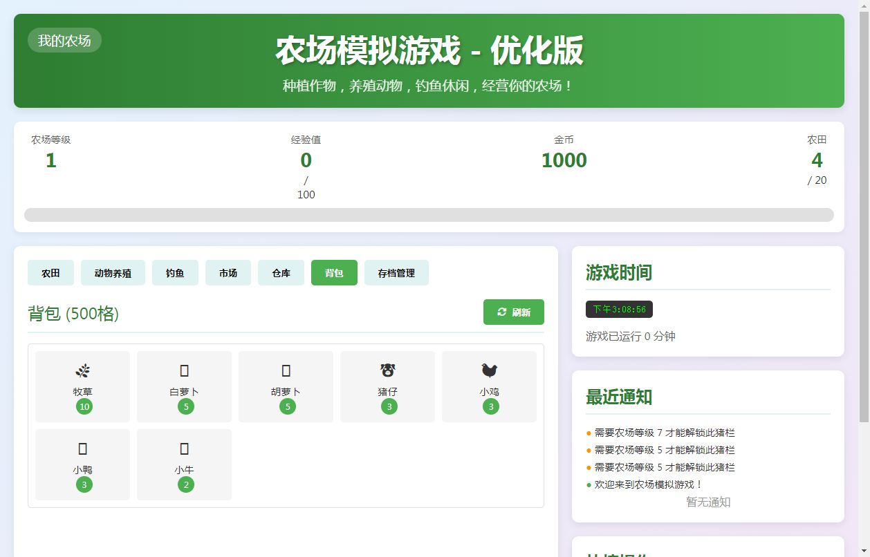Open the 市场 market tab
Image resolution: width=870 pixels, height=557 pixels.
(x=228, y=273)
